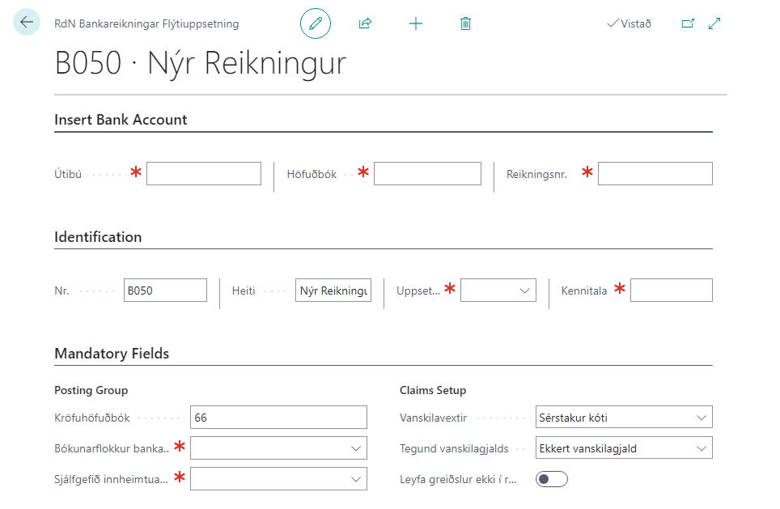Open the Vanskilavextir dropdown

click(x=623, y=418)
